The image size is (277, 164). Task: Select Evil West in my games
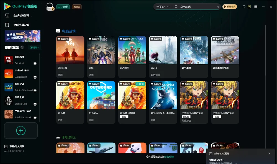(x=20, y=60)
